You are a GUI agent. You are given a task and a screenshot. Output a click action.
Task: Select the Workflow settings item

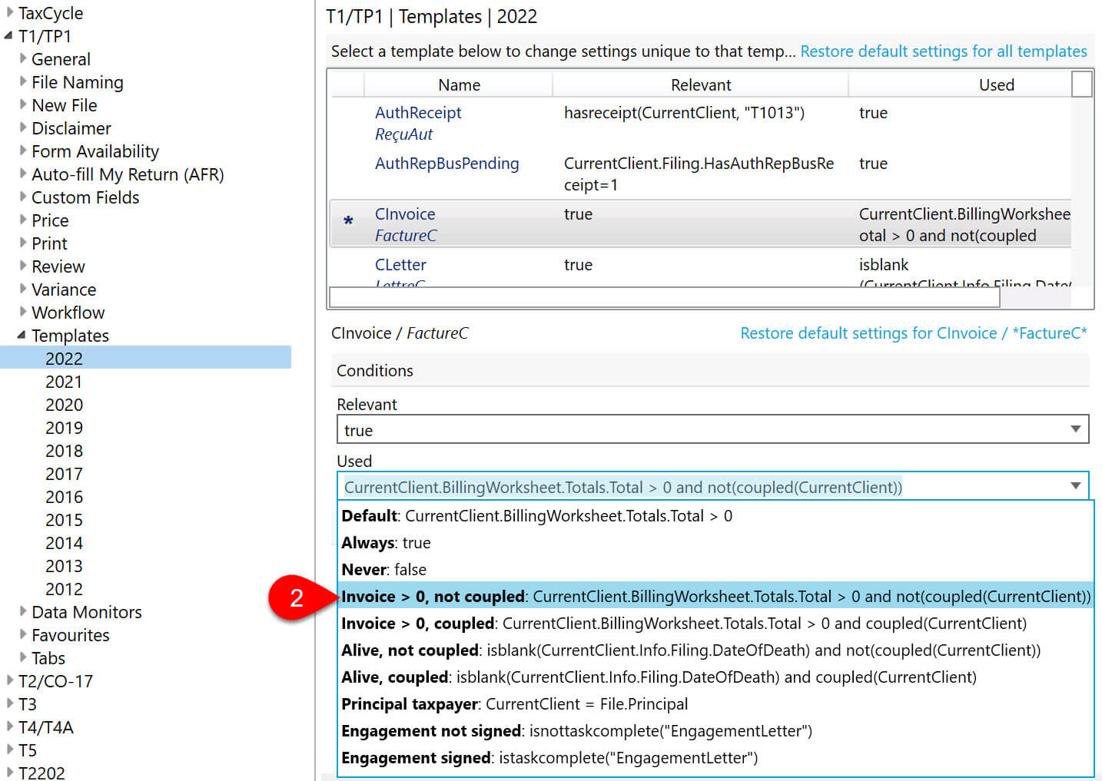point(68,313)
